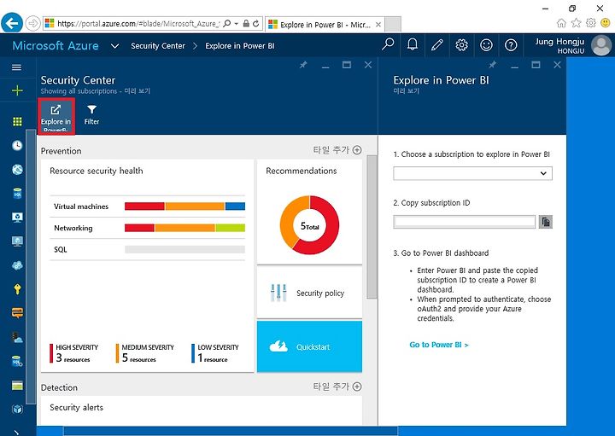This screenshot has height=436, width=615.
Task: Click the browser address bar URL
Action: (x=139, y=24)
